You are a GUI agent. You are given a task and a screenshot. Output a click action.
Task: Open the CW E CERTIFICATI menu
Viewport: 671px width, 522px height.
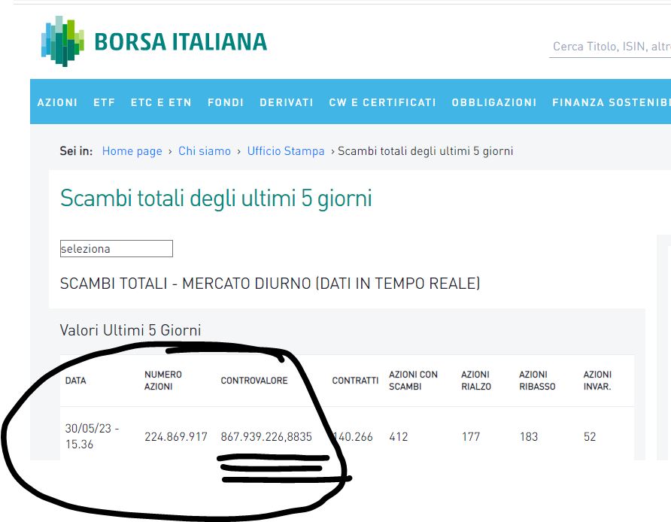tap(383, 102)
